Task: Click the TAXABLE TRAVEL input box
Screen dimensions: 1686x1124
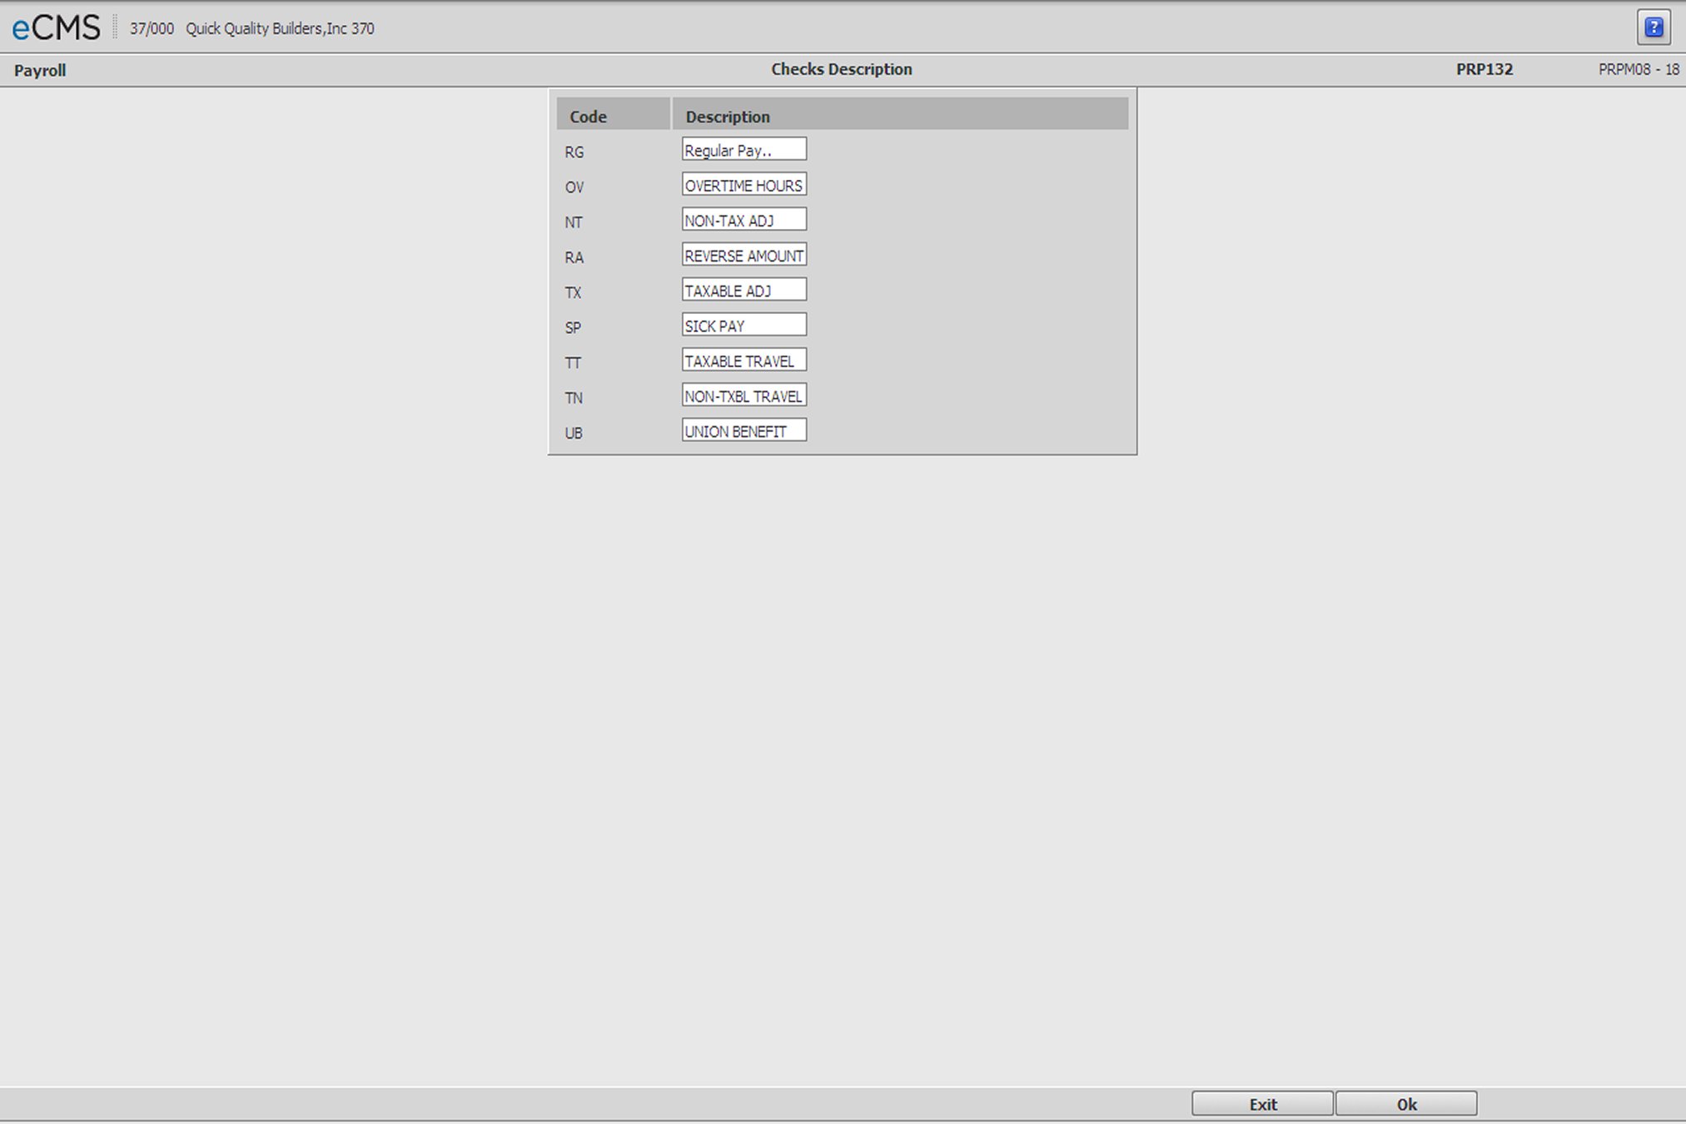Action: pyautogui.click(x=744, y=360)
